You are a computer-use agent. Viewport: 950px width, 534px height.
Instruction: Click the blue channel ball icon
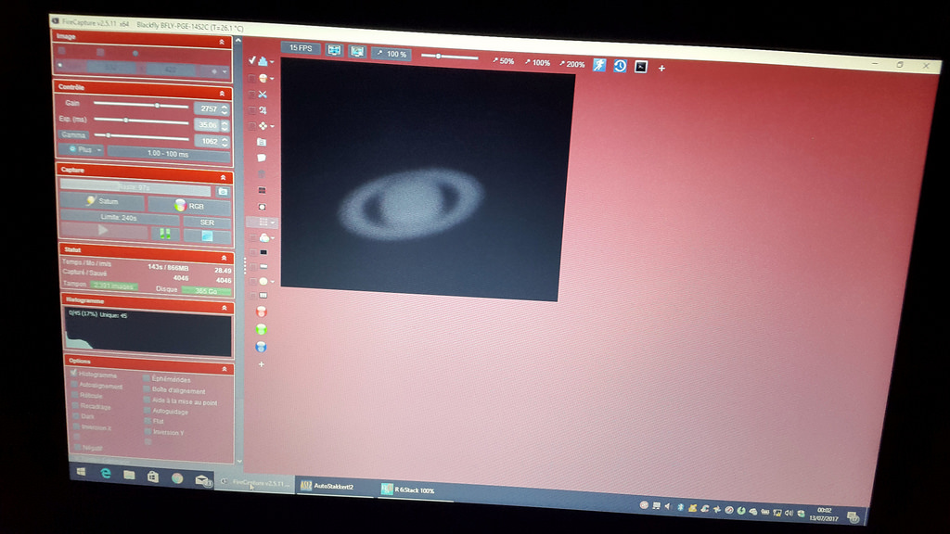[x=261, y=347]
